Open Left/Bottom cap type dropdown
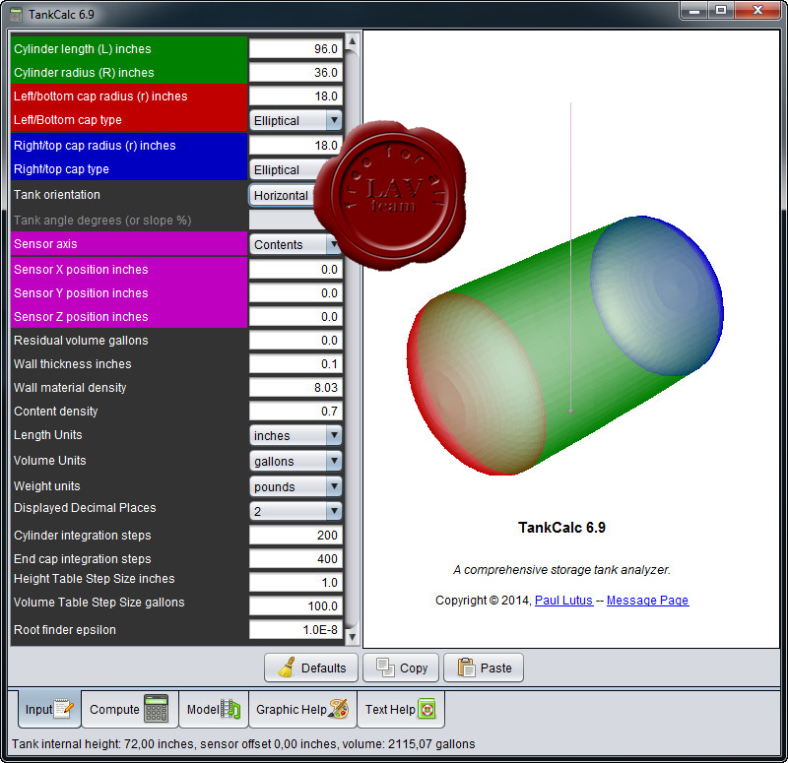 click(x=295, y=120)
